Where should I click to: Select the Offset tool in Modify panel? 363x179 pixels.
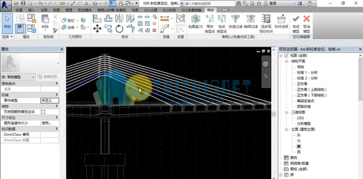[108, 18]
